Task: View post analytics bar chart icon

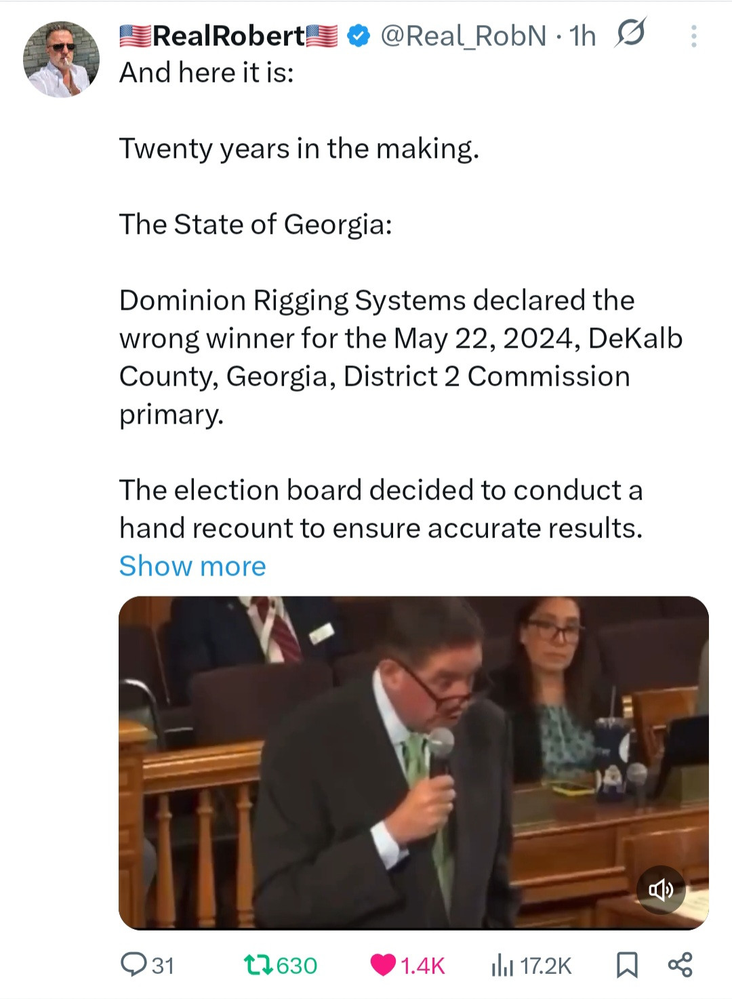Action: (502, 964)
